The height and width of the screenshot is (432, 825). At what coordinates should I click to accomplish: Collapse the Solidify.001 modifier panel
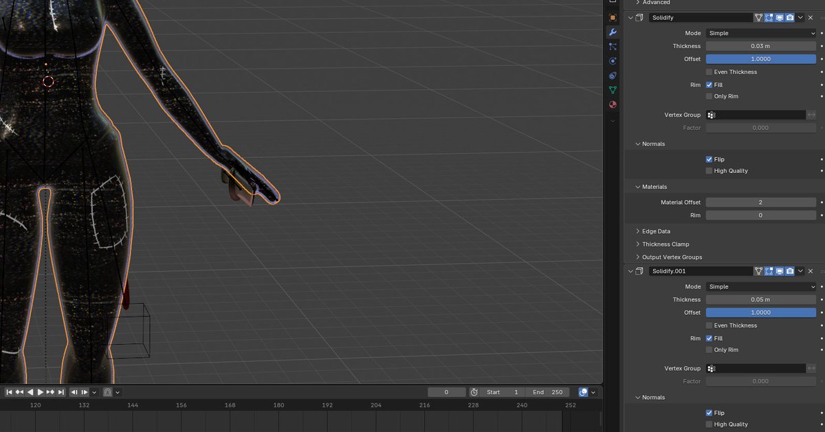(630, 271)
